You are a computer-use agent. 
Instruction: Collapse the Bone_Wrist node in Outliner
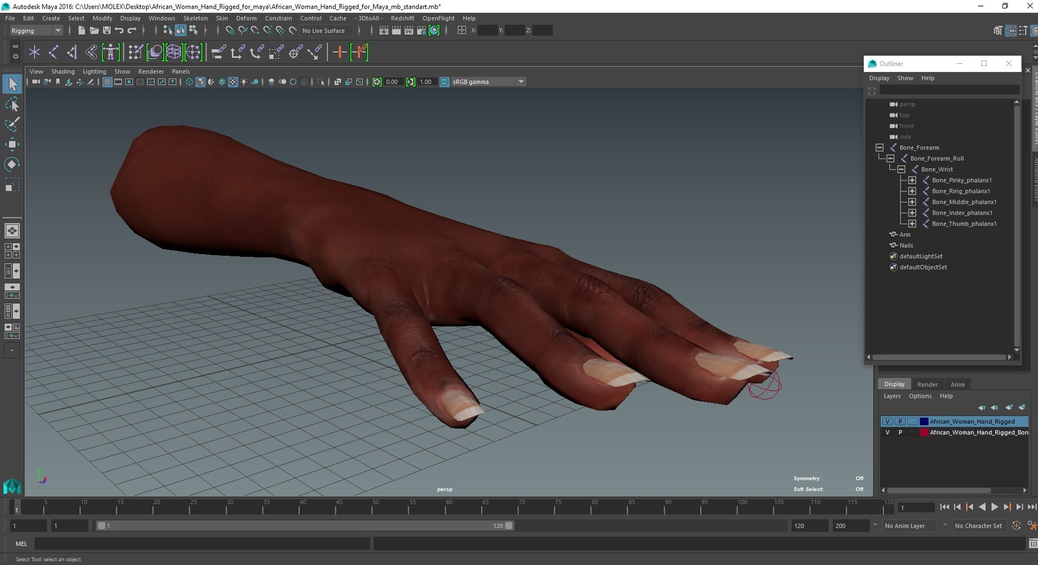pyautogui.click(x=901, y=169)
